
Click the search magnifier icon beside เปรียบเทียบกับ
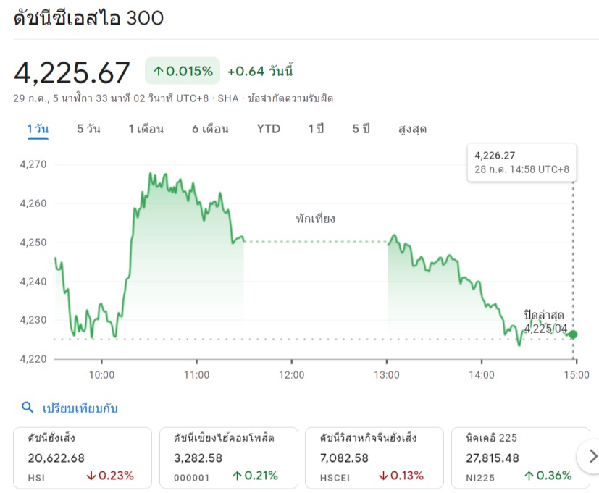tap(28, 408)
